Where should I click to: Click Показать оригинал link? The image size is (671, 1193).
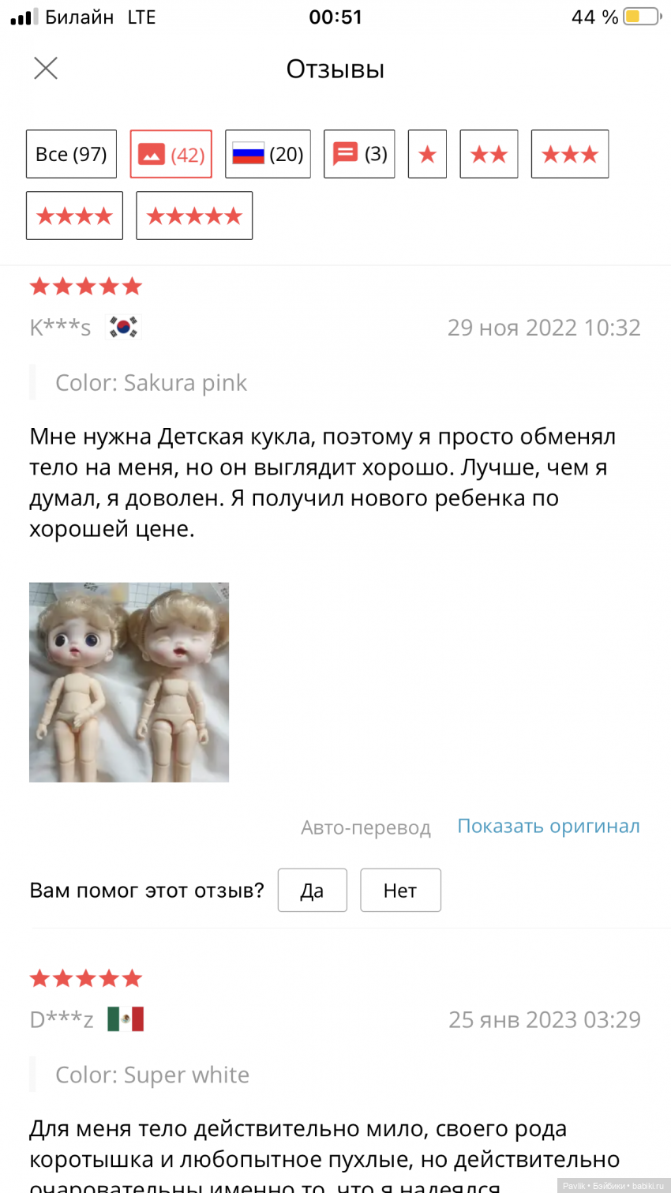549,826
